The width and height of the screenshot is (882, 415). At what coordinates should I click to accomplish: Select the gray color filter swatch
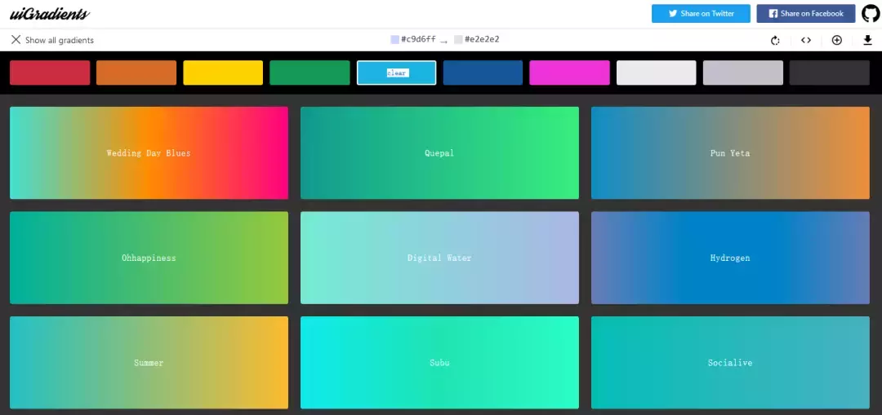(x=743, y=73)
